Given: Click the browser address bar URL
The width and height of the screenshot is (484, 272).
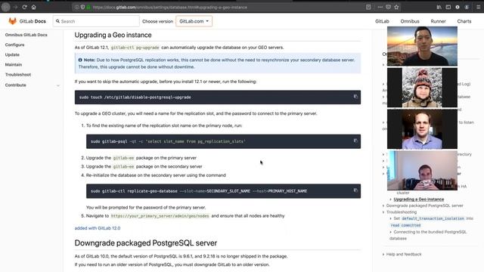Looking at the screenshot, I should (169, 7).
